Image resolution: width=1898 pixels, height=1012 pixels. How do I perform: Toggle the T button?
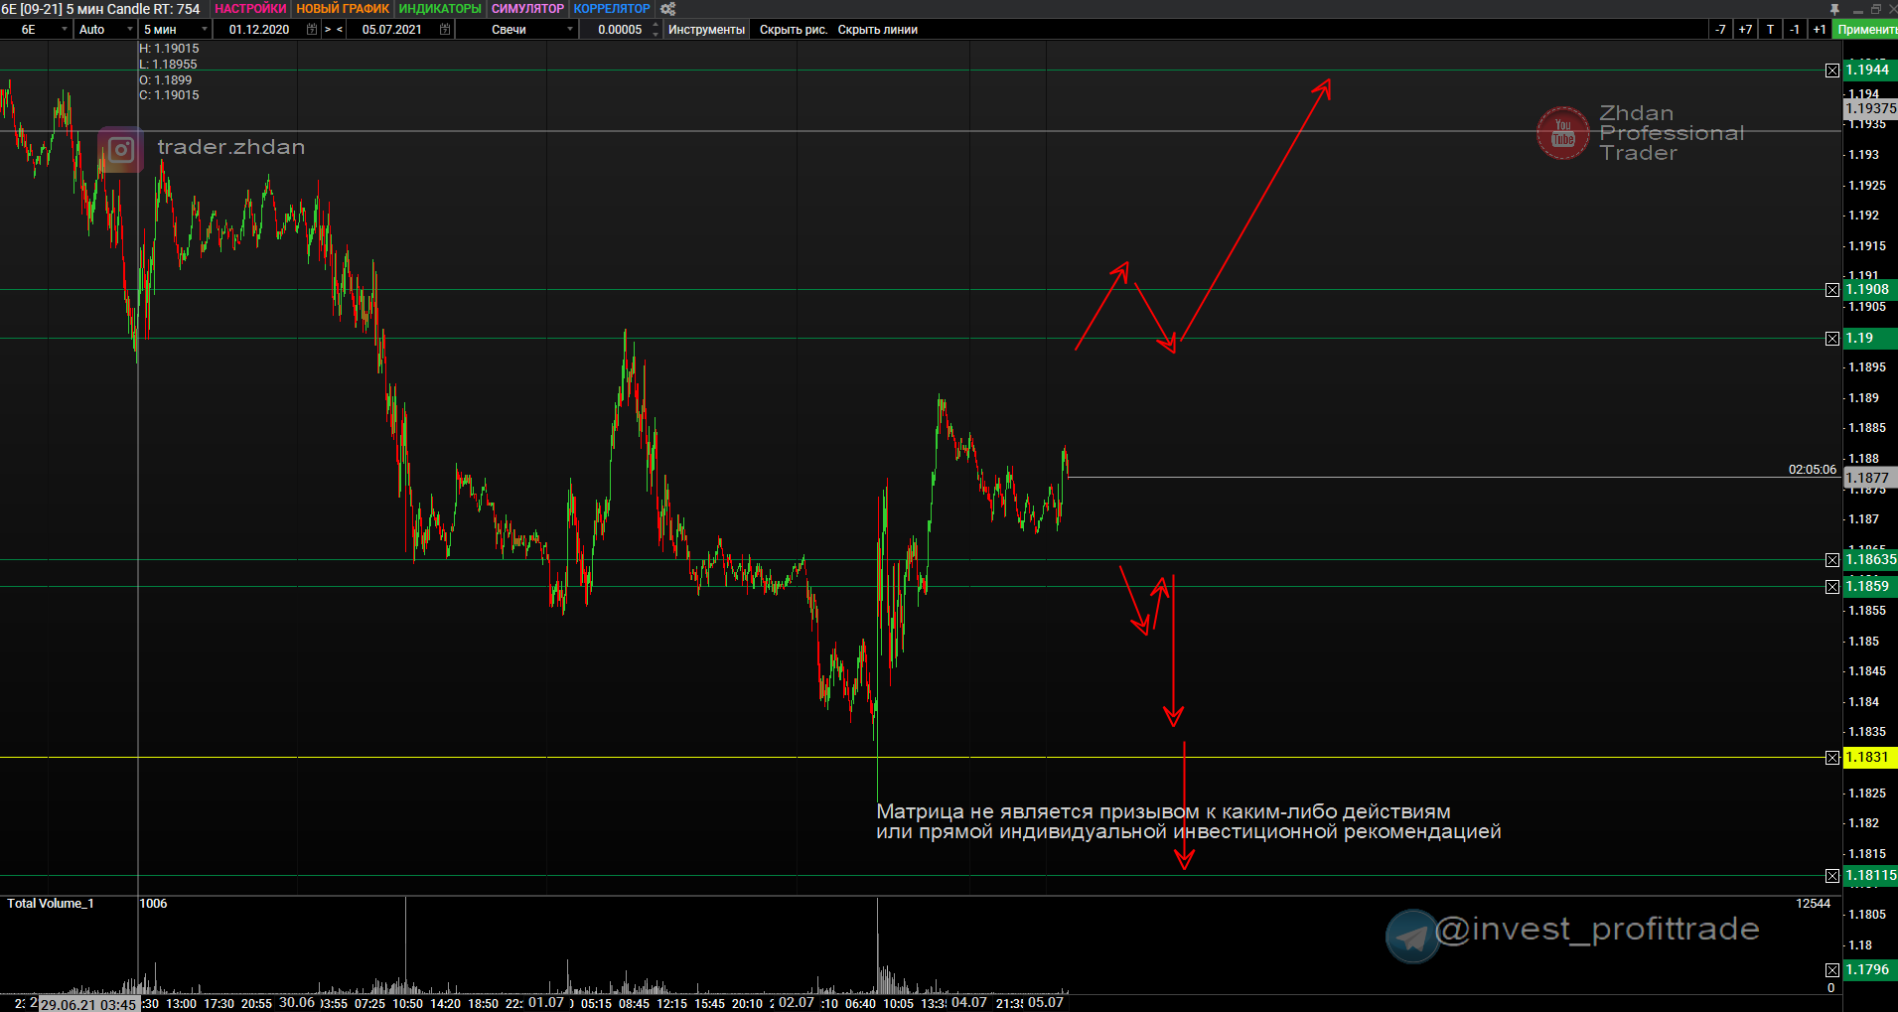coord(1770,30)
